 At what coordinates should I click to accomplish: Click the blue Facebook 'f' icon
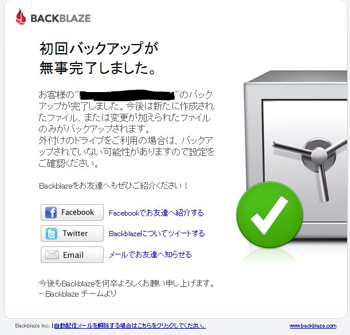(x=50, y=212)
